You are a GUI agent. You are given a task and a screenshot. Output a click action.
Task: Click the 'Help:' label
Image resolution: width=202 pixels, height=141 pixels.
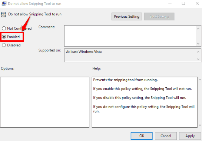coord(96,68)
